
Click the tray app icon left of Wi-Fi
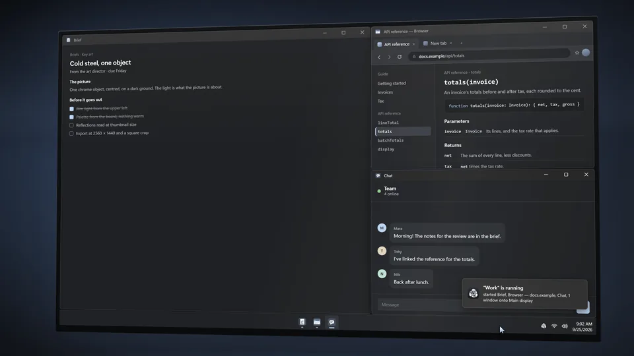(544, 326)
